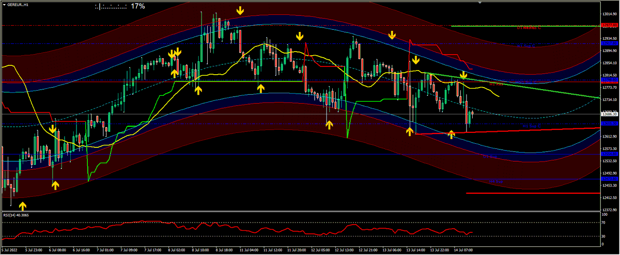Click price scale value 12492.90

pyautogui.click(x=610, y=173)
